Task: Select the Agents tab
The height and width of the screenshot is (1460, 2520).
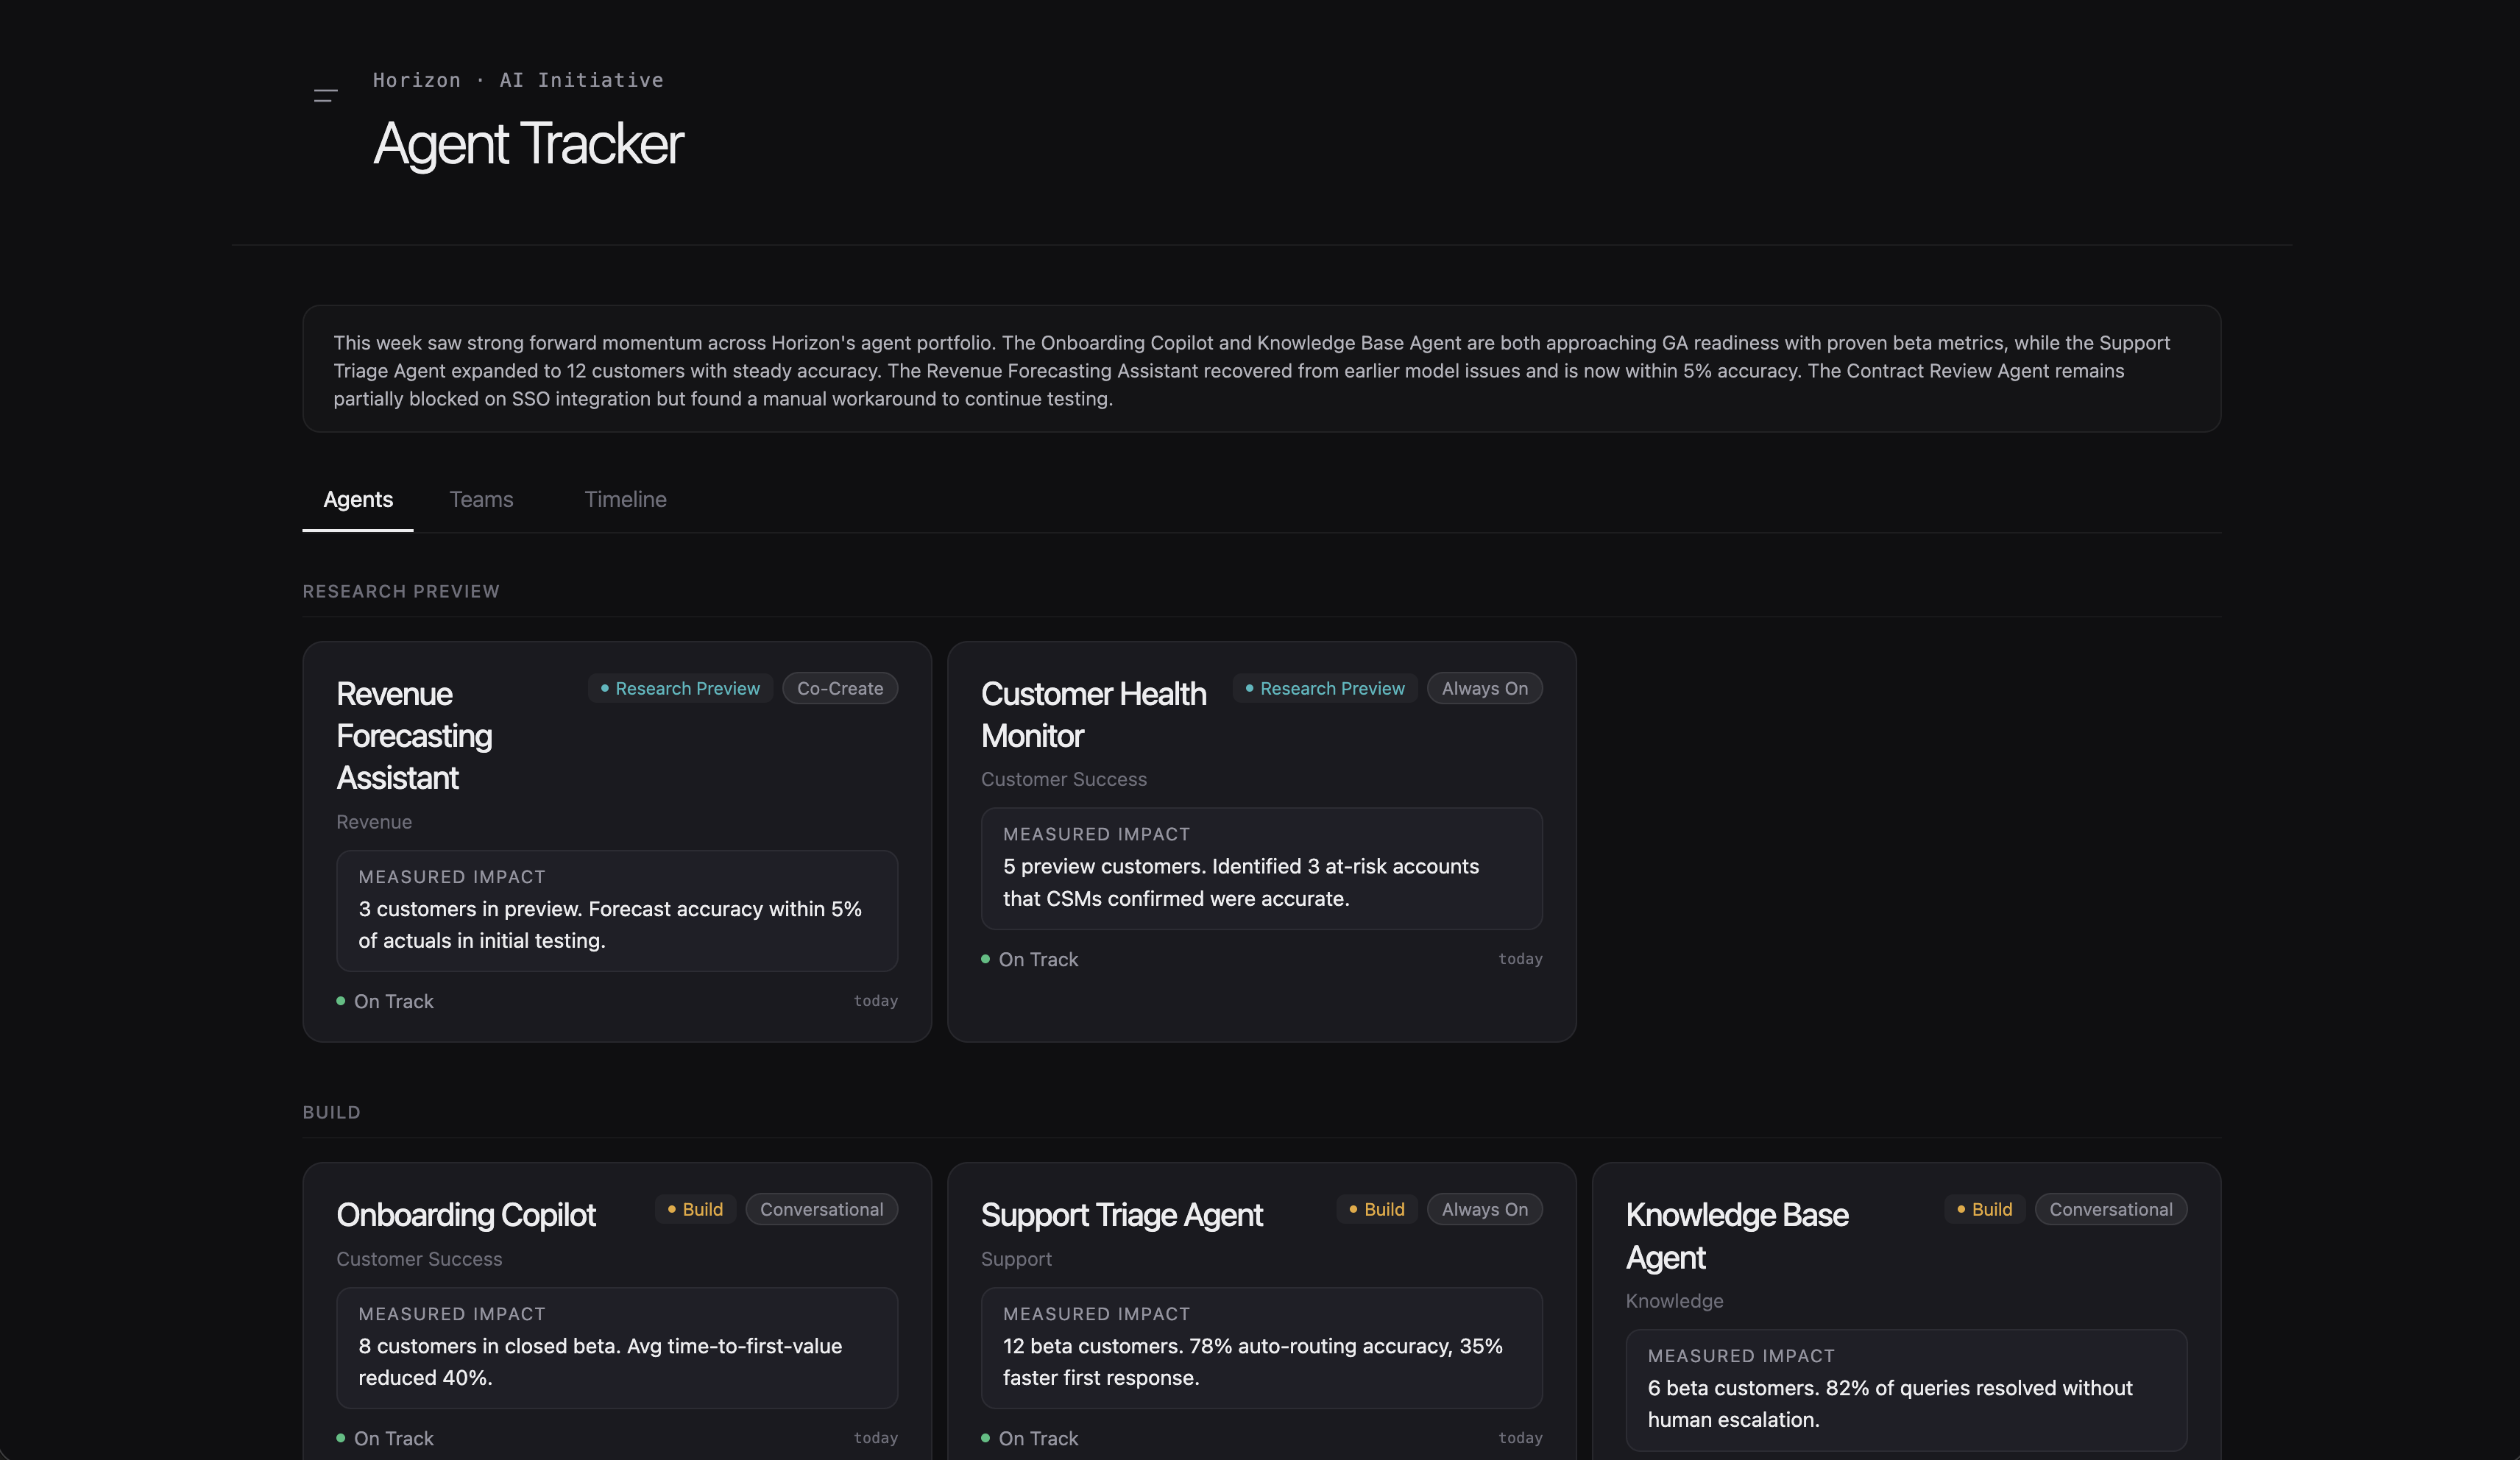Action: click(x=358, y=499)
